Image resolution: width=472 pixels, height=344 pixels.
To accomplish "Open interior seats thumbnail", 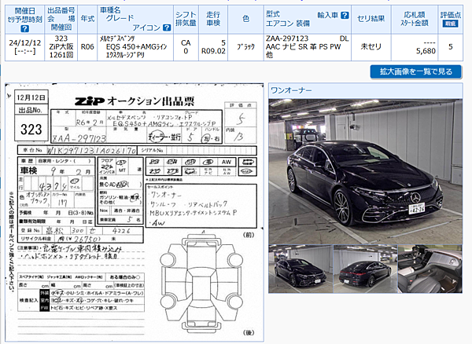I will (x=430, y=269).
